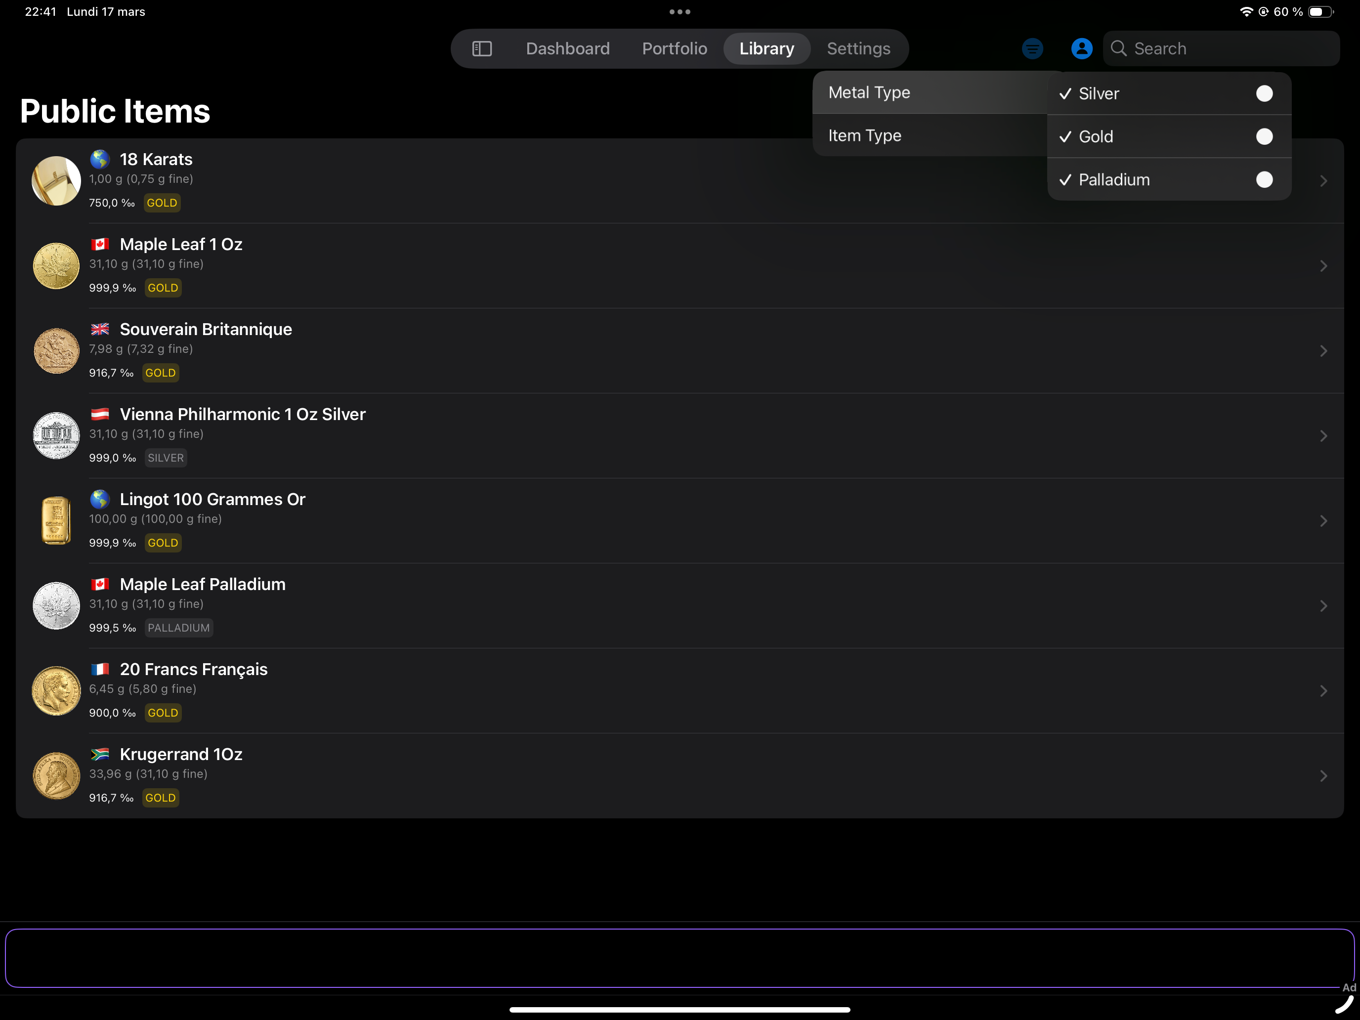
Task: Open Lingot 100 Grammes Or chevron
Action: (1323, 521)
